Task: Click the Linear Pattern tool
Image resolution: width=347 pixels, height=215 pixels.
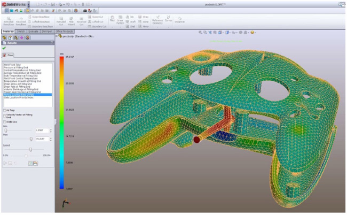Action: [x=120, y=20]
